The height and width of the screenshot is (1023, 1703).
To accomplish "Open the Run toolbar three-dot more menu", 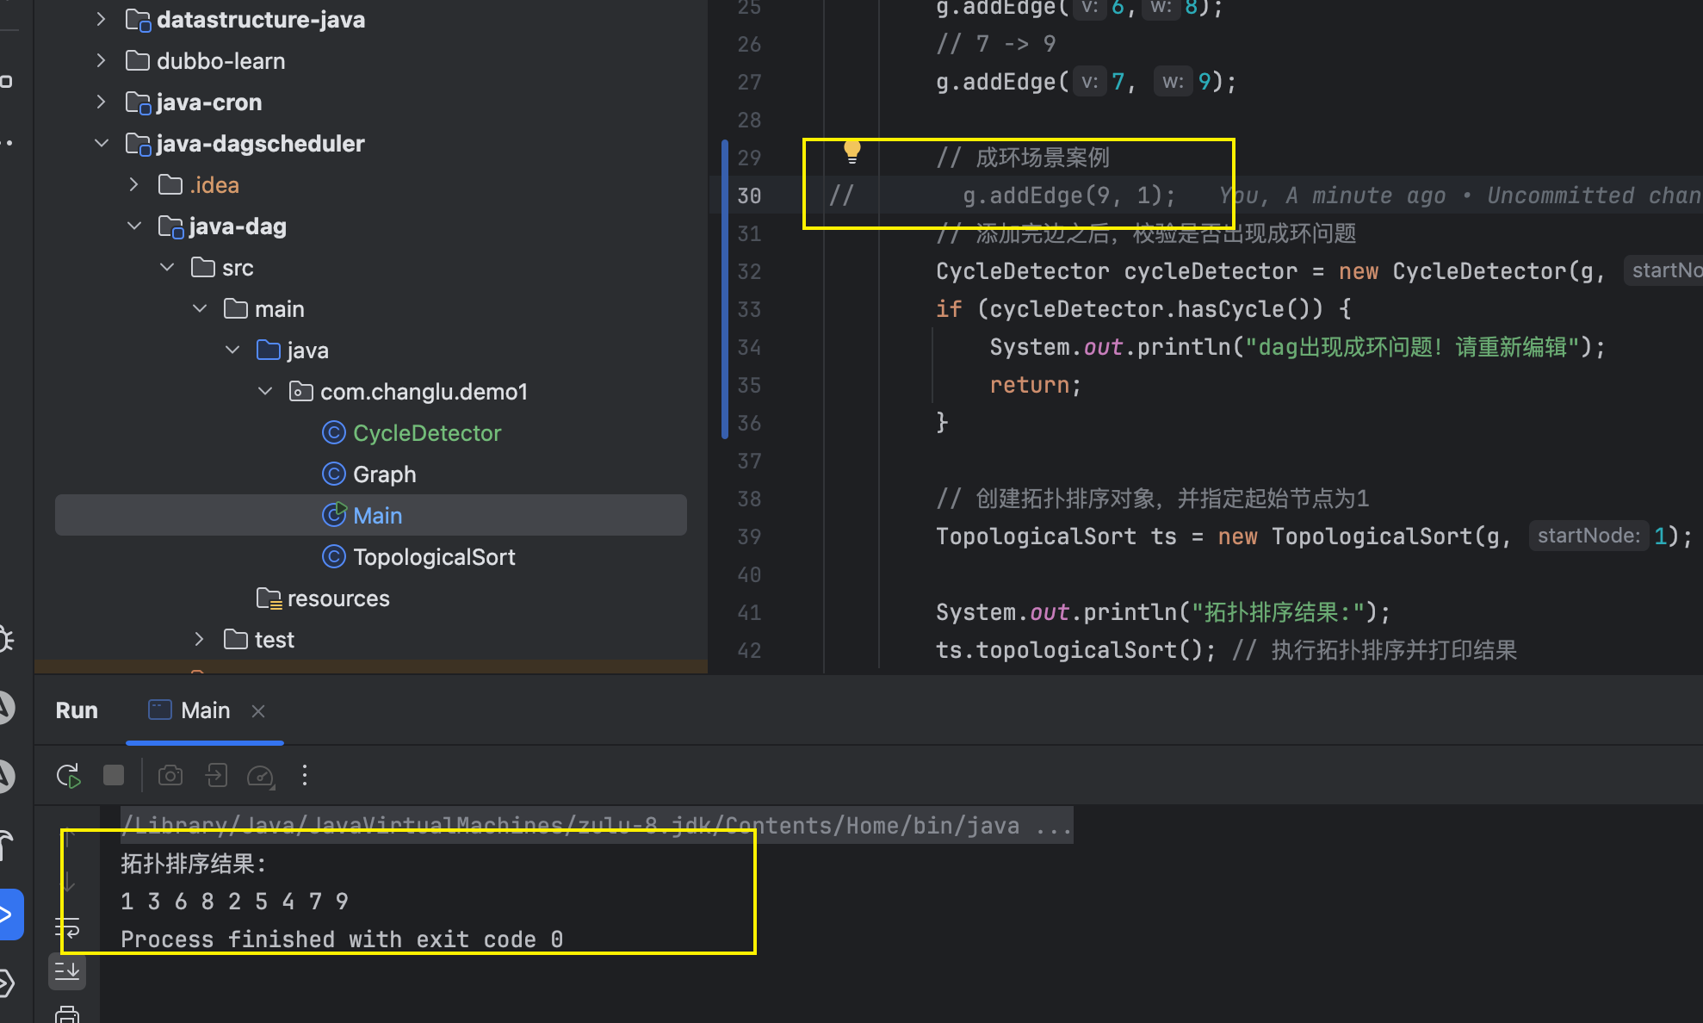I will [305, 776].
